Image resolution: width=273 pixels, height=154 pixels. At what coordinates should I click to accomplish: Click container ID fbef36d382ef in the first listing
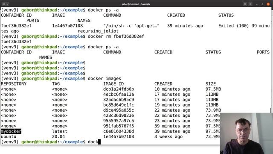tap(16, 26)
